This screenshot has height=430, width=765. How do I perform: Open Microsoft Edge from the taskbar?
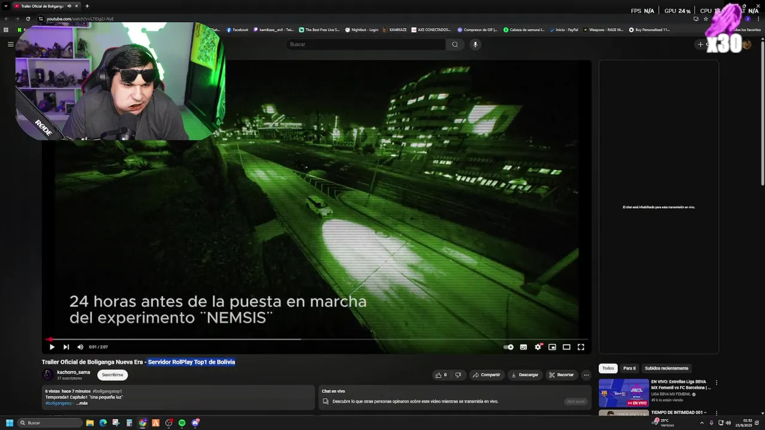tap(103, 423)
